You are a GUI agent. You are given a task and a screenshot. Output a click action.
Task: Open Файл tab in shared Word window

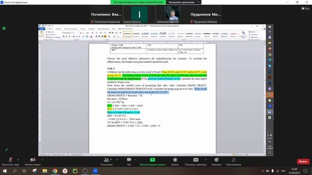(x=42, y=29)
